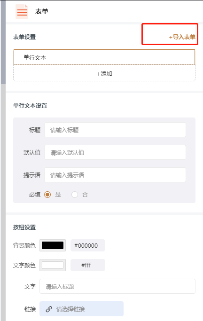203x321 pixels.
Task: Click the #fff hex value field
Action: (88, 265)
